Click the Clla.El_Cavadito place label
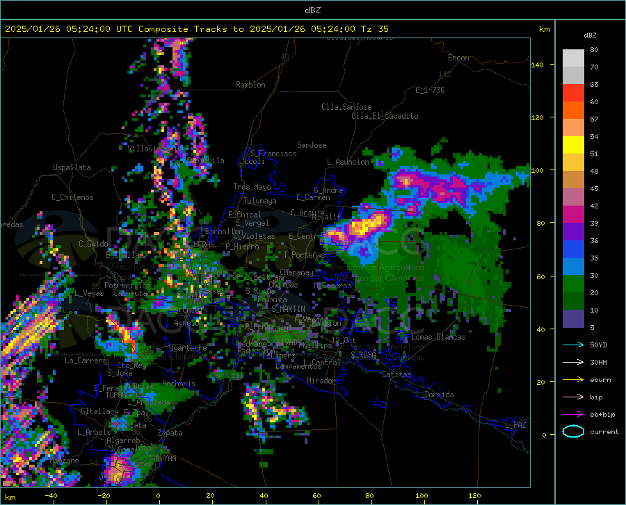 (385, 116)
